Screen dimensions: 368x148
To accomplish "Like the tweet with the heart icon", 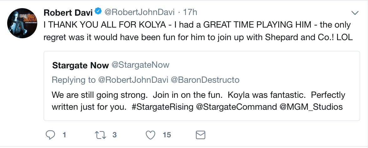I will [151, 135].
